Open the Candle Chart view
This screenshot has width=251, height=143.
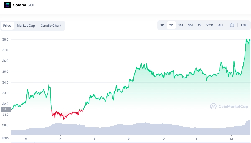coord(51,26)
